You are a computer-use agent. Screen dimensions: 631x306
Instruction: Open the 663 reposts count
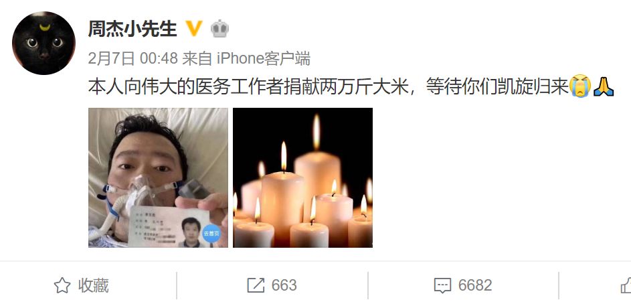[x=284, y=285]
